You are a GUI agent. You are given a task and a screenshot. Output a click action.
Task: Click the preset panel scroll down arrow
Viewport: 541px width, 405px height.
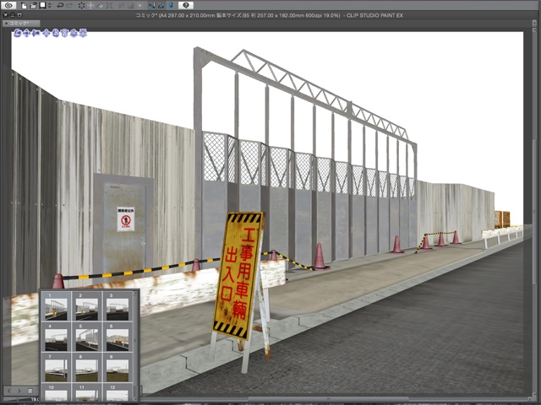135,398
